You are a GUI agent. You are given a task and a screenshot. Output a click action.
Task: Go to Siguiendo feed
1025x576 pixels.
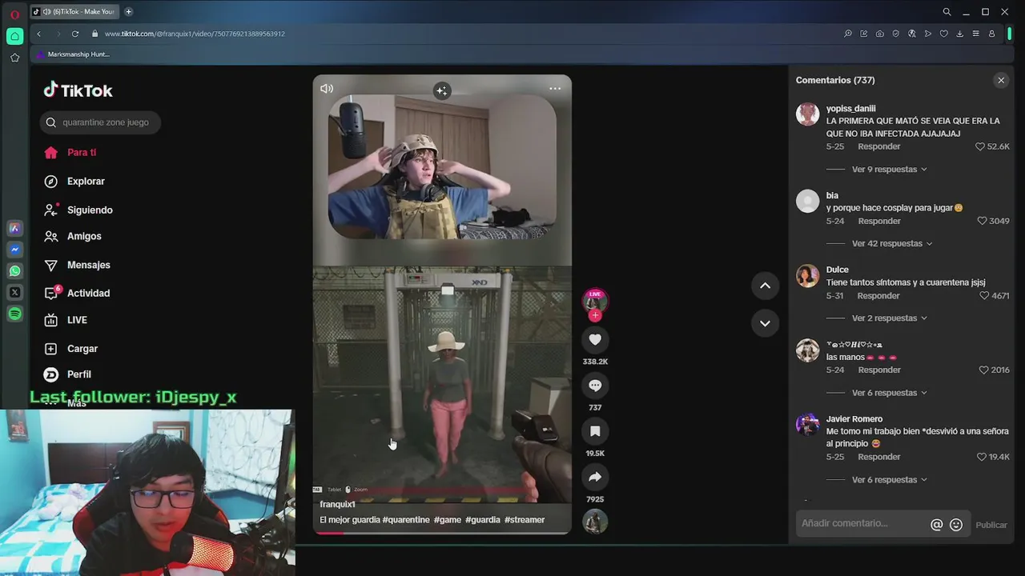[x=78, y=210]
